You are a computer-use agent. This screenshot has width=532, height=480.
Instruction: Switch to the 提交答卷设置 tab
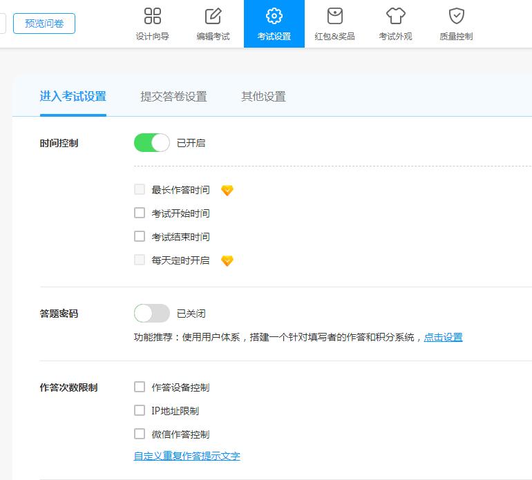point(173,96)
